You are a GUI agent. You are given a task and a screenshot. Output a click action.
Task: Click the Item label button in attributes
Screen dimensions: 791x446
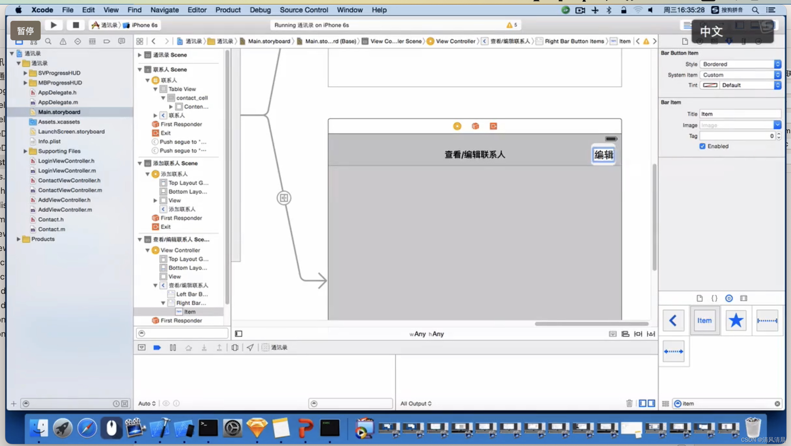coord(705,320)
